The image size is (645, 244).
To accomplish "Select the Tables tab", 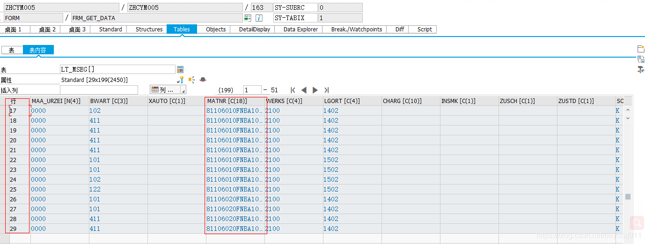I will pyautogui.click(x=182, y=29).
